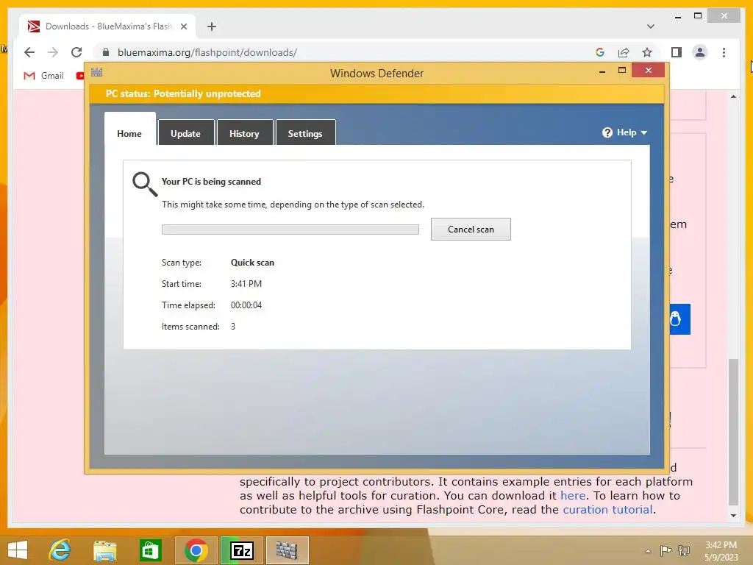Follow the 'here' download link
Screen dimensions: 753x565
tap(572, 495)
